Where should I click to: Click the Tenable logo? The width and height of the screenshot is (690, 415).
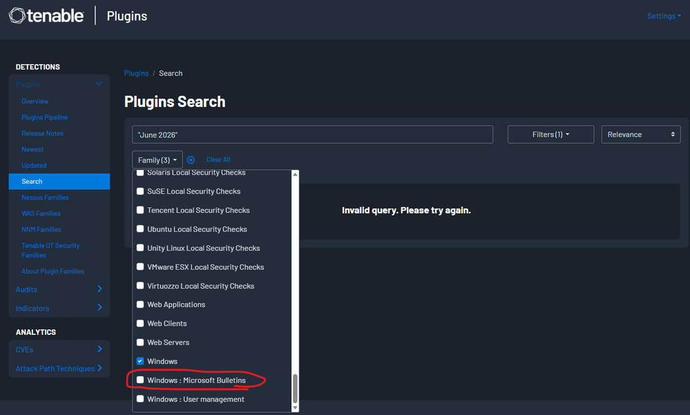point(46,16)
